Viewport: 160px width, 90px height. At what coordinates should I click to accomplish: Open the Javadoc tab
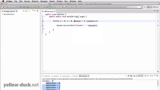click(55, 76)
